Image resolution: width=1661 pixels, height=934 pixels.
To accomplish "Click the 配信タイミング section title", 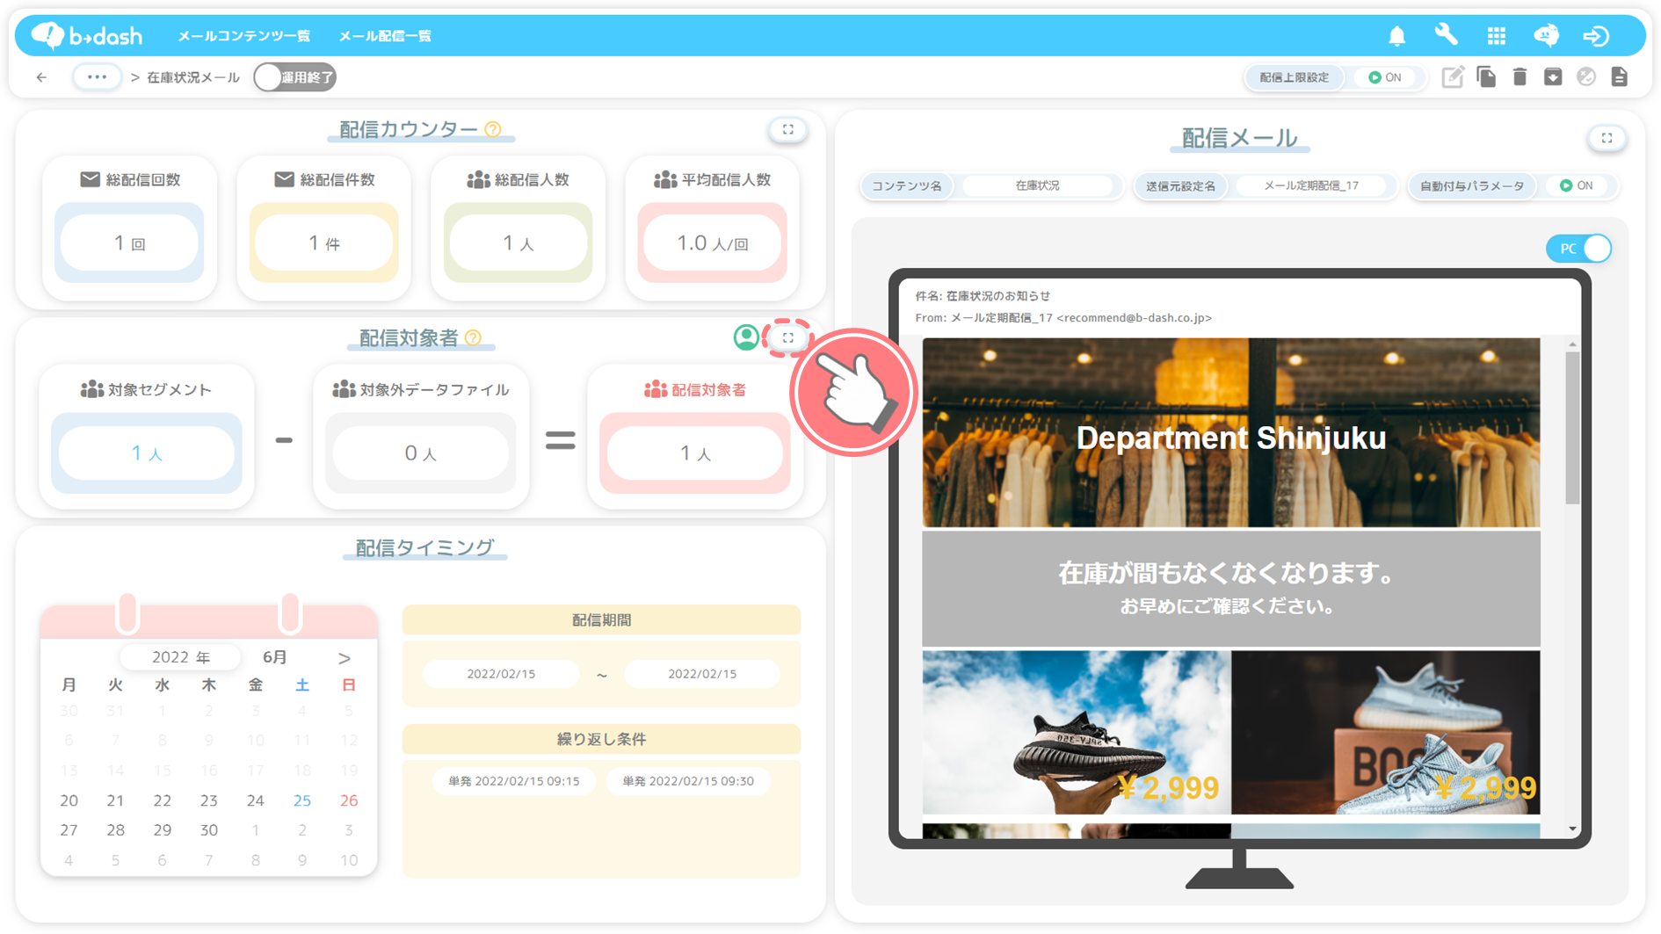I will (424, 547).
